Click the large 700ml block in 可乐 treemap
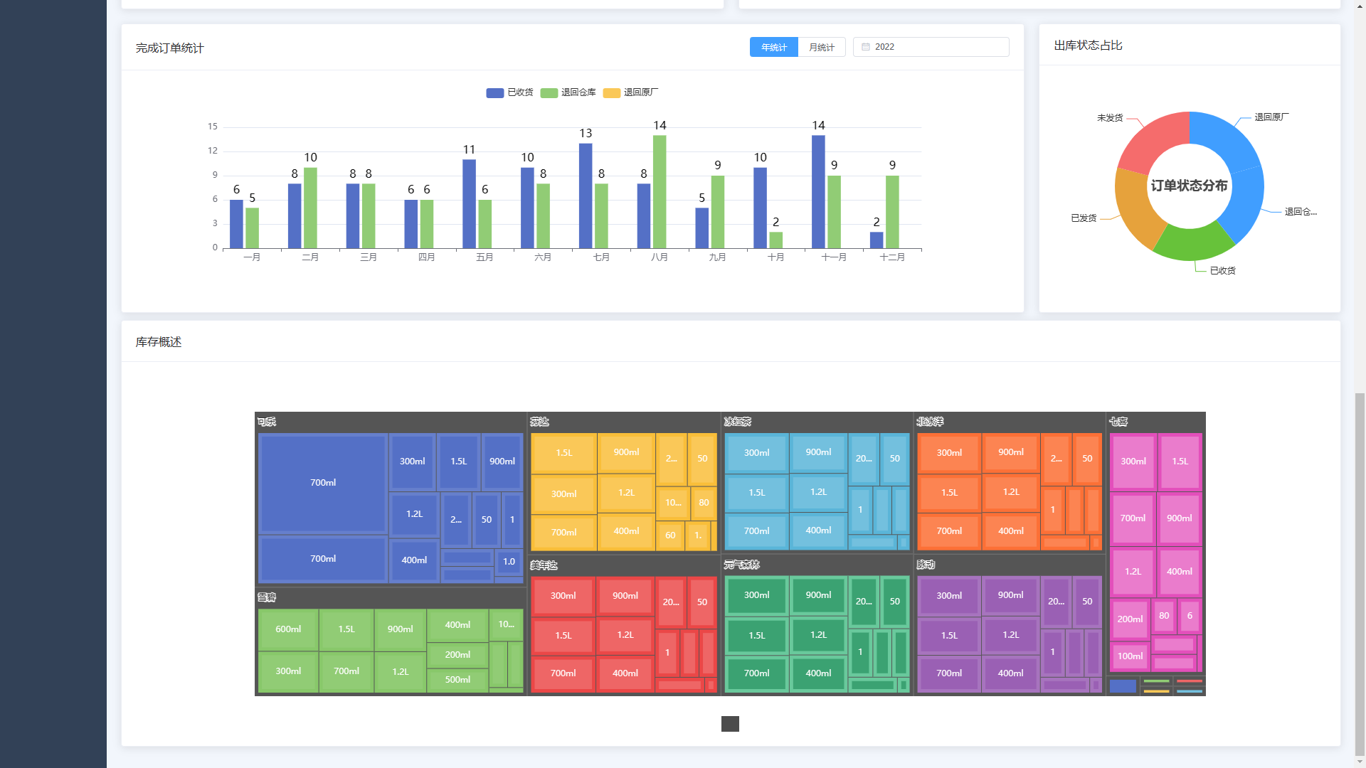The height and width of the screenshot is (768, 1366). click(x=322, y=482)
